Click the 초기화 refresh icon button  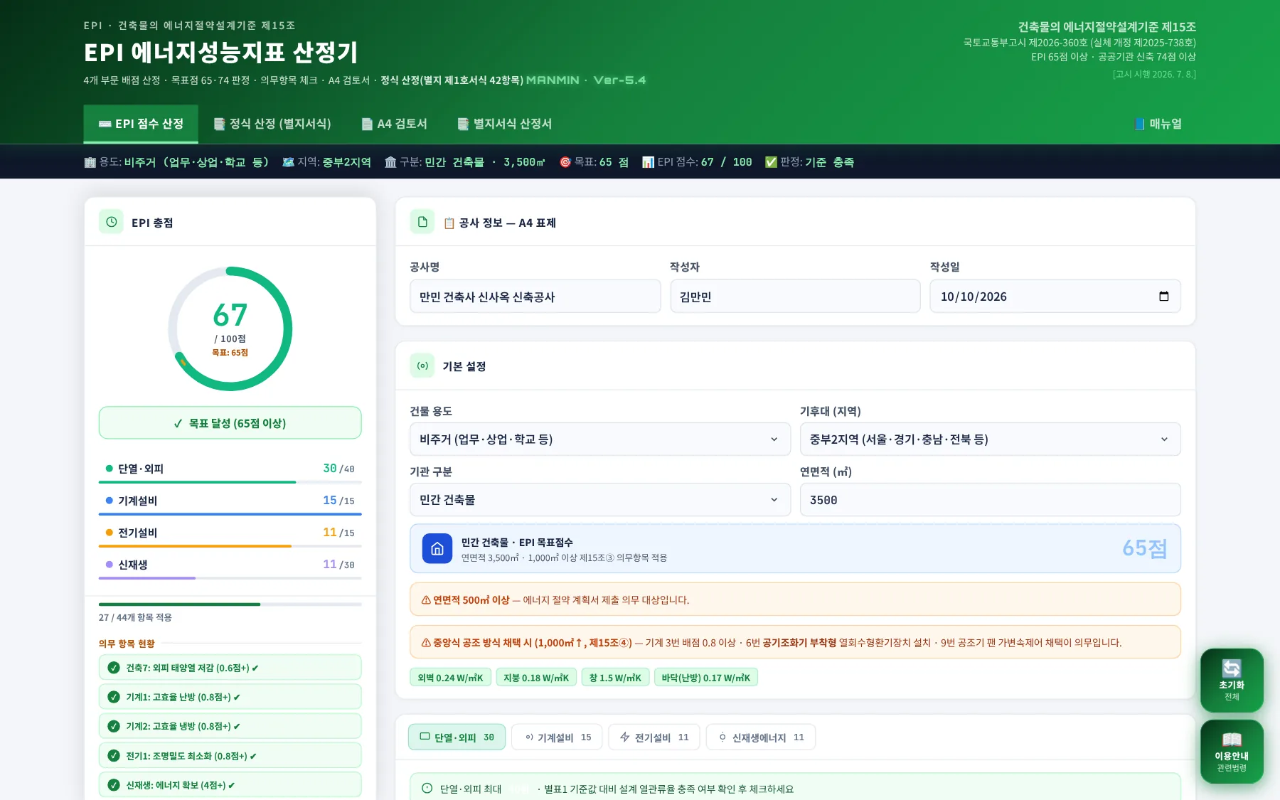pos(1232,680)
